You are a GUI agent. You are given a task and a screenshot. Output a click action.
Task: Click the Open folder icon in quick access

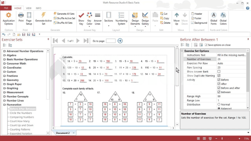click(19, 35)
